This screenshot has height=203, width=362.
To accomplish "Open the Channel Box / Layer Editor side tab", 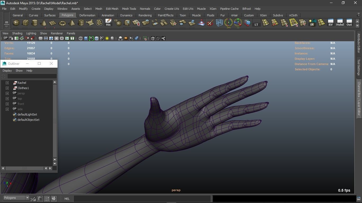I will (x=359, y=98).
